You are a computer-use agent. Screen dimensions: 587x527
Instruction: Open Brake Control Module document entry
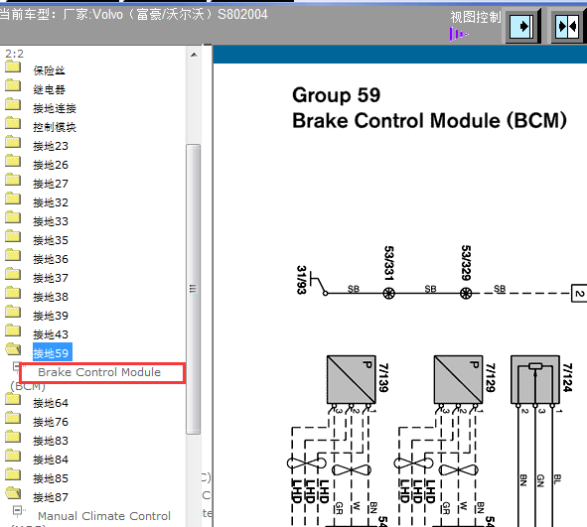coord(99,372)
